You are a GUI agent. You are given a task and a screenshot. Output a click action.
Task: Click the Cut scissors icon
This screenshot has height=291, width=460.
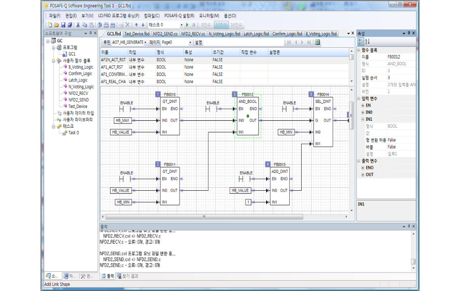coord(78,25)
